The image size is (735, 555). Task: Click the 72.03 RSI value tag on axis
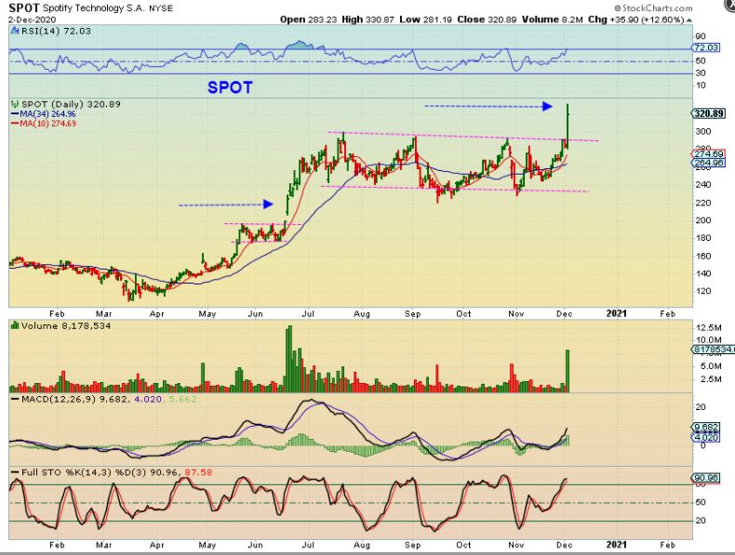[x=705, y=47]
